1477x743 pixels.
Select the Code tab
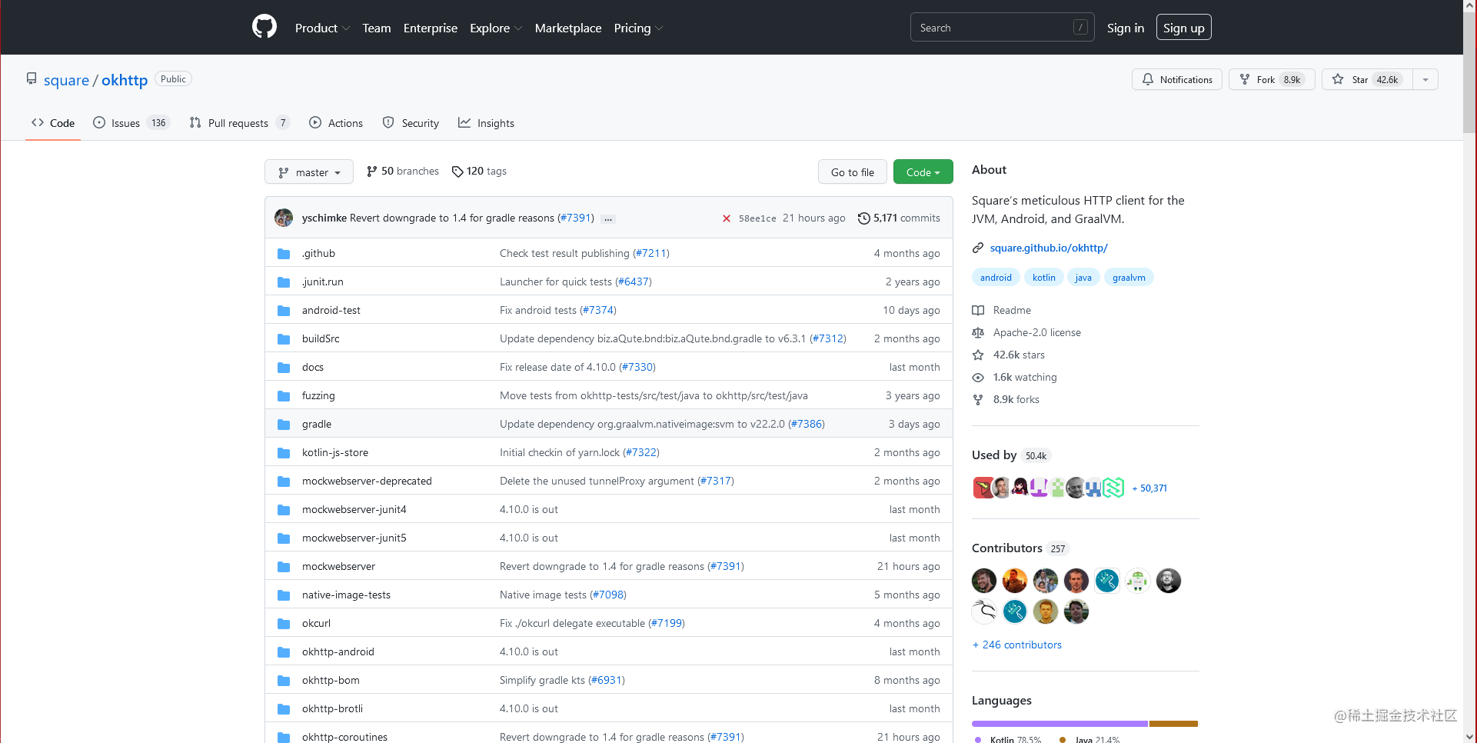(x=53, y=123)
